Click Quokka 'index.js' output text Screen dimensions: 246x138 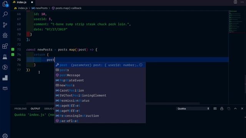click(35, 115)
